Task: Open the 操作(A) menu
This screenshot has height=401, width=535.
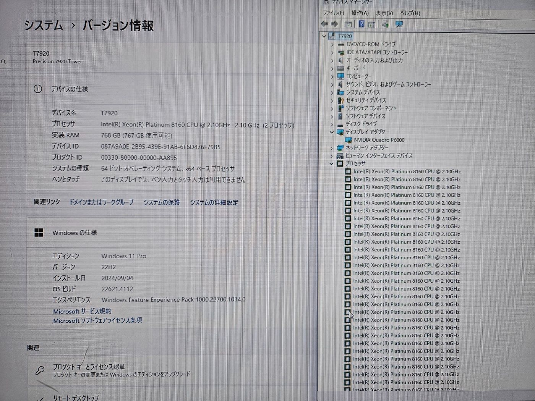Action: [360, 13]
